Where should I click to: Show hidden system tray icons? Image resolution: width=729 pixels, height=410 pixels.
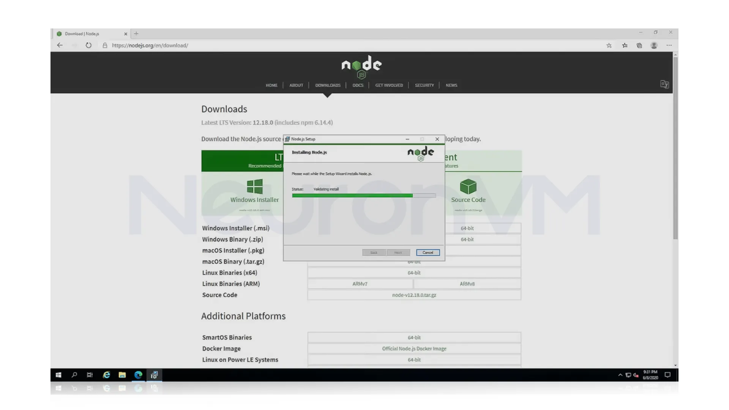[x=620, y=375]
